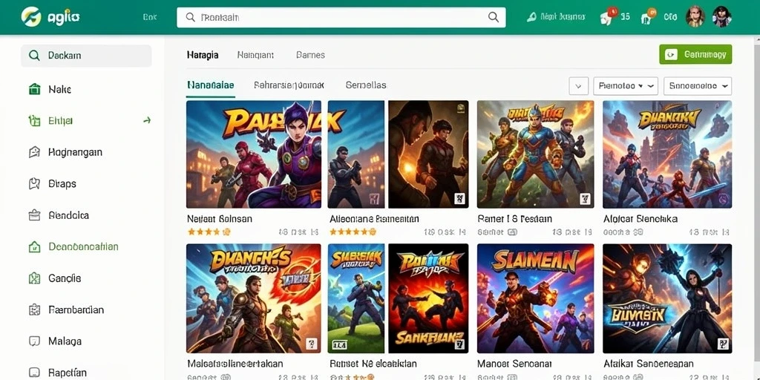Click the badge icon on Alglcar Stenckika cover

(x=723, y=198)
